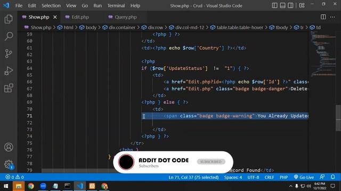Open the Selection menu
The height and width of the screenshot is (191, 341).
51,6
